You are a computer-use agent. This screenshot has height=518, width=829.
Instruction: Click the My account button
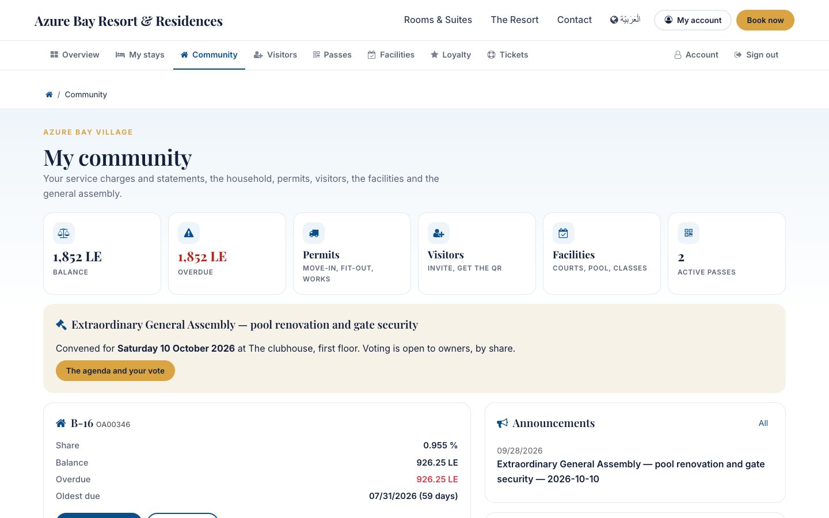click(x=693, y=20)
